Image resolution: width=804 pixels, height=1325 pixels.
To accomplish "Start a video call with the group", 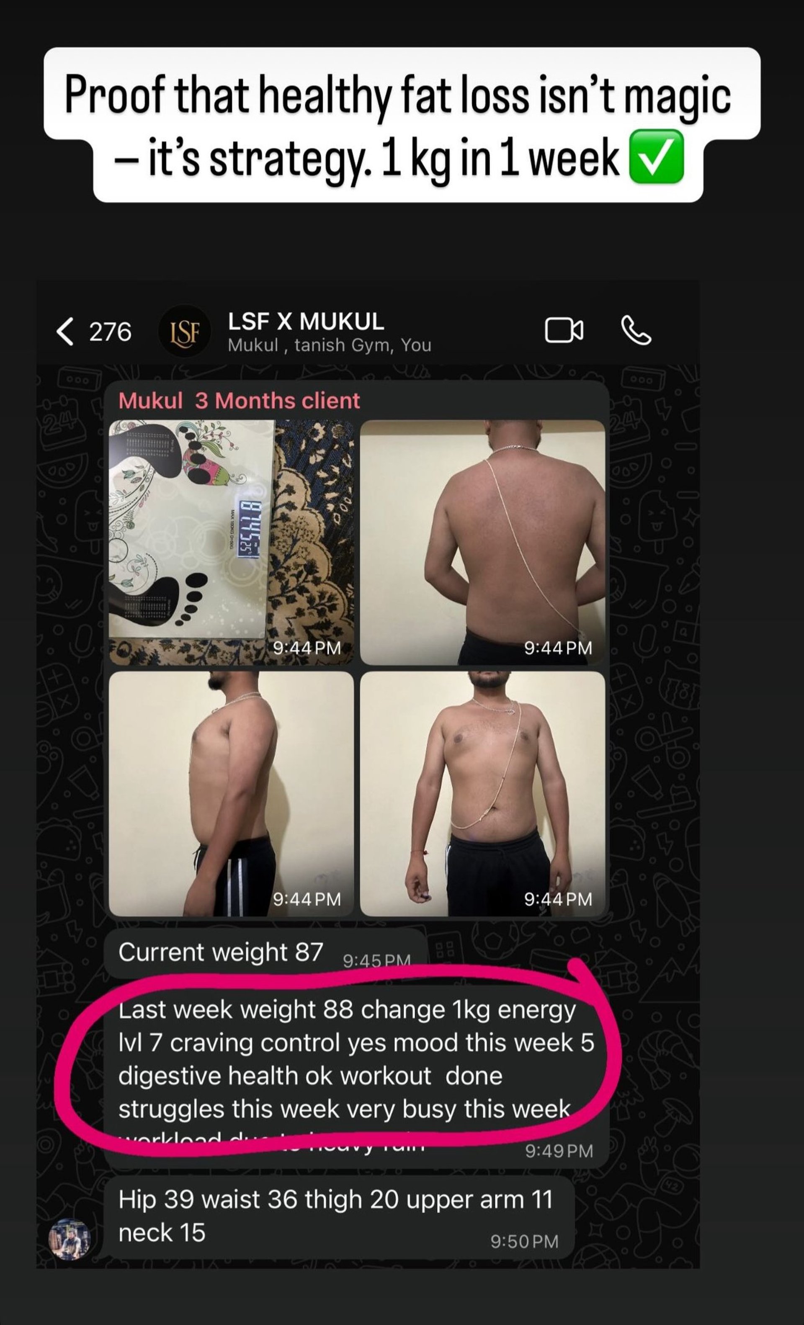I will point(564,330).
